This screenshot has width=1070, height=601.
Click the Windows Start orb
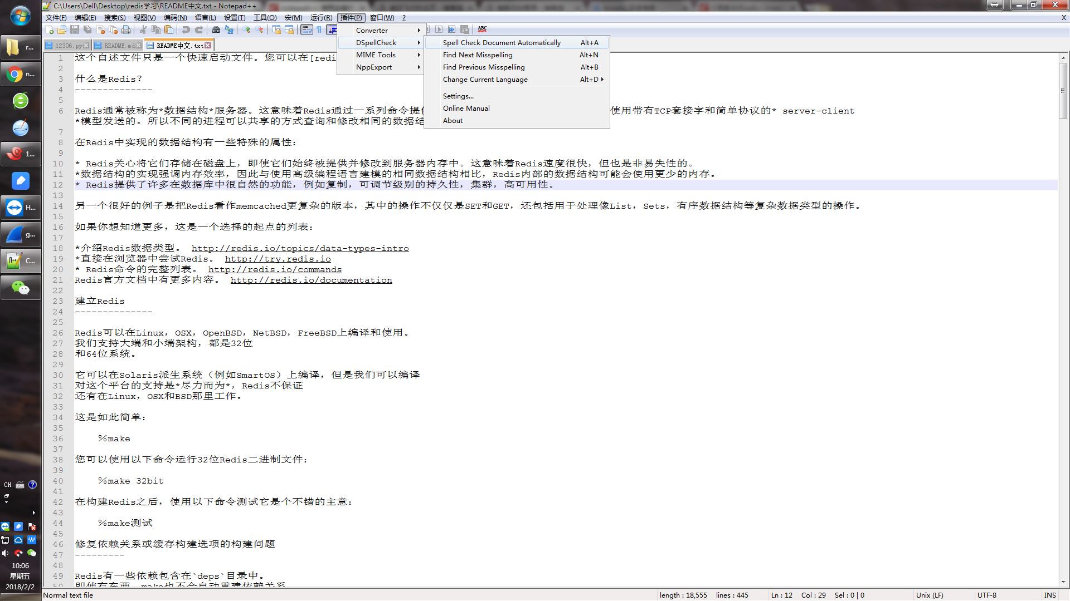[21, 16]
